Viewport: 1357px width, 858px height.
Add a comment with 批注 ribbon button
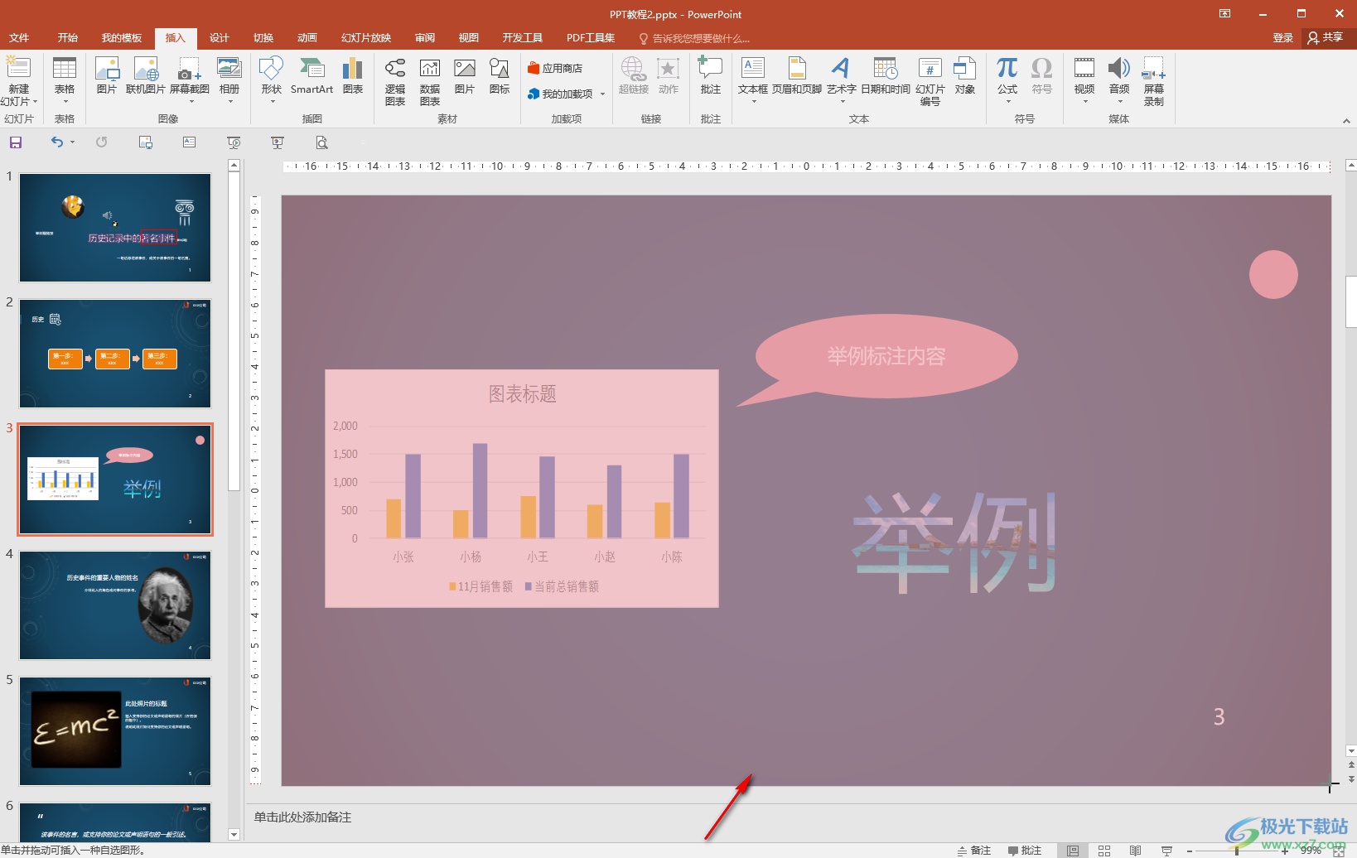(x=711, y=76)
